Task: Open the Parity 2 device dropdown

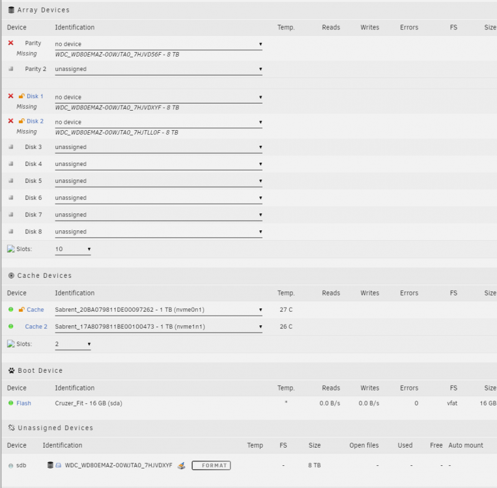Action: 158,70
